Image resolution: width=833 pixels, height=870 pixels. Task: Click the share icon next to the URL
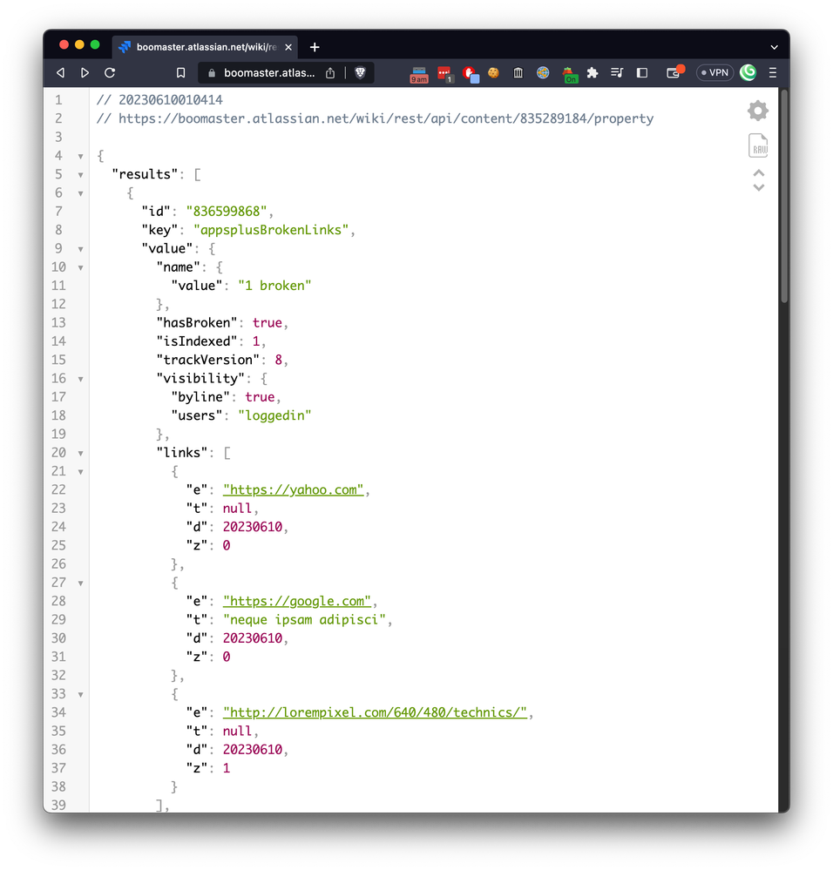[x=328, y=73]
